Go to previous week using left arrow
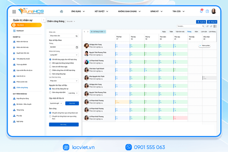228x152 pixels. click(x=85, y=32)
